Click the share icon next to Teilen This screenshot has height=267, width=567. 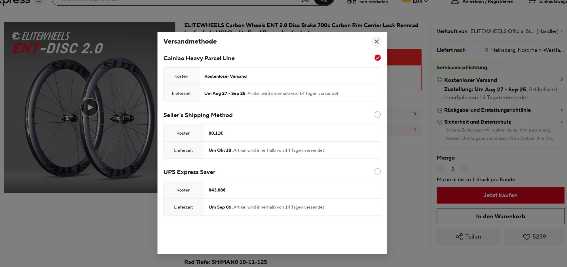(x=459, y=237)
